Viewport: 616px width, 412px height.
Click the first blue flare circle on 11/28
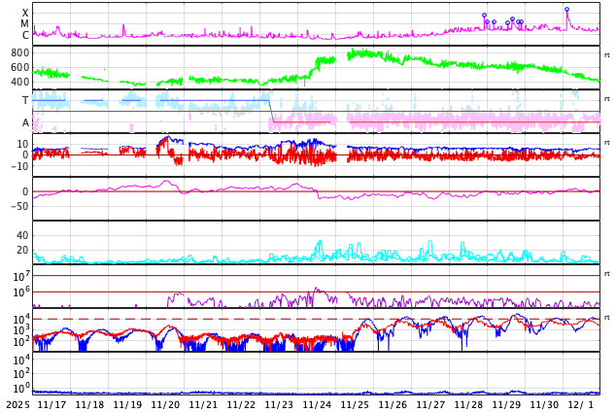click(x=484, y=16)
